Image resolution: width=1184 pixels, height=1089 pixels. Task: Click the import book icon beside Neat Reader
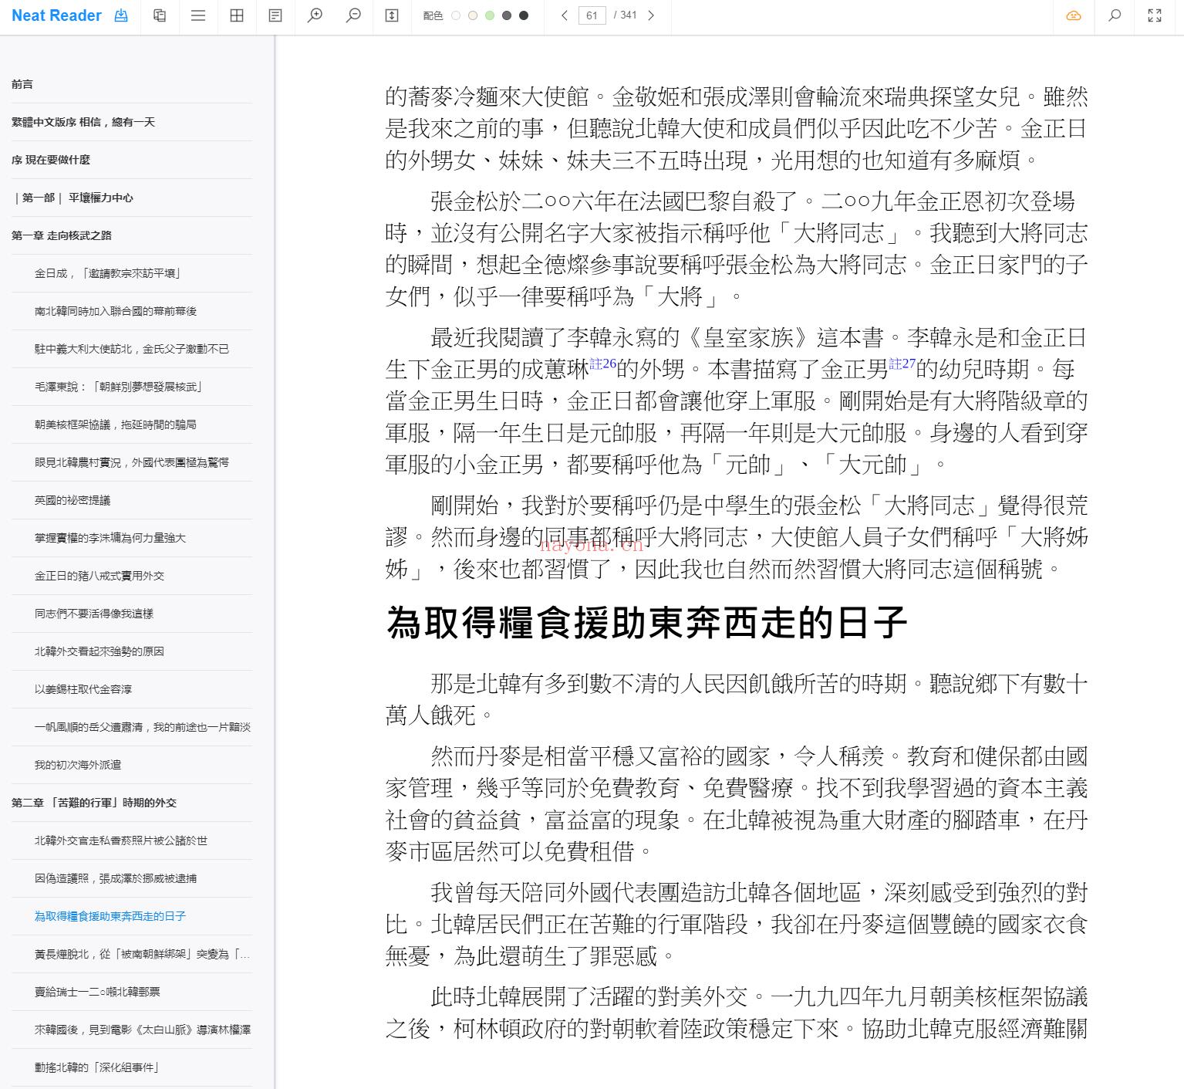click(121, 15)
